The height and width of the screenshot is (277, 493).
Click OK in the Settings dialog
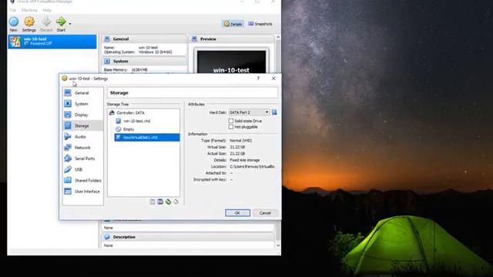(x=238, y=213)
